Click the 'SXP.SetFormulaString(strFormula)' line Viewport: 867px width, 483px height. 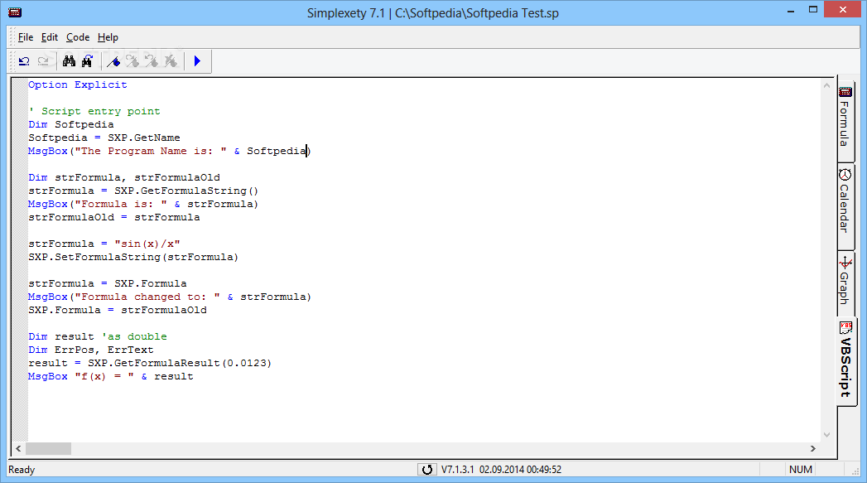click(133, 258)
